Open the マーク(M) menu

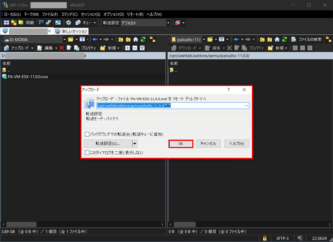coord(31,14)
